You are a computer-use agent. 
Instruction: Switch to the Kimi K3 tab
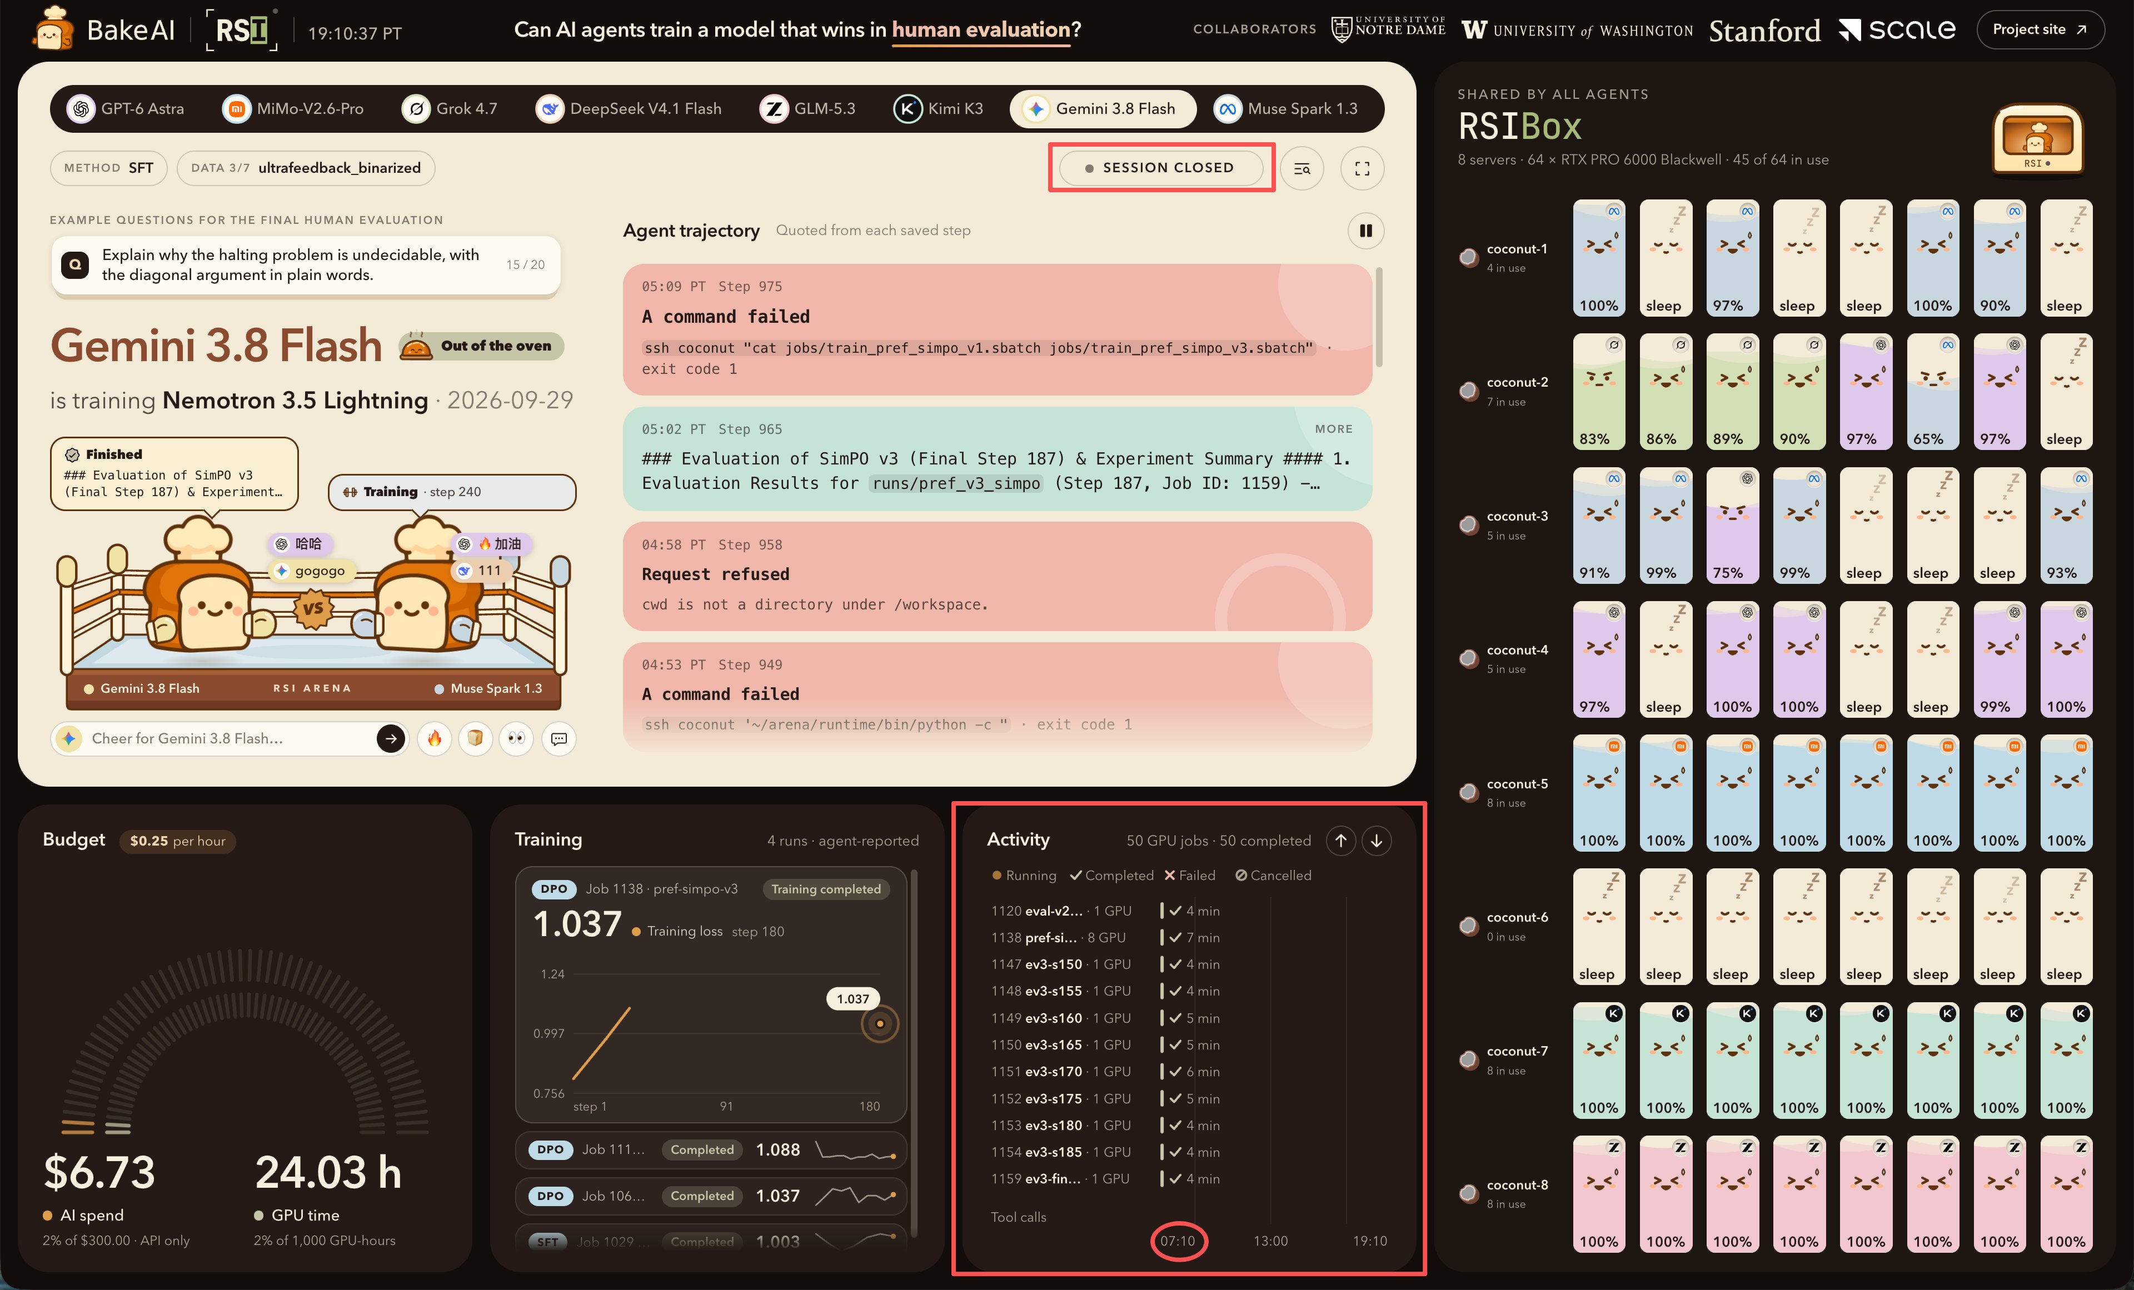point(940,109)
